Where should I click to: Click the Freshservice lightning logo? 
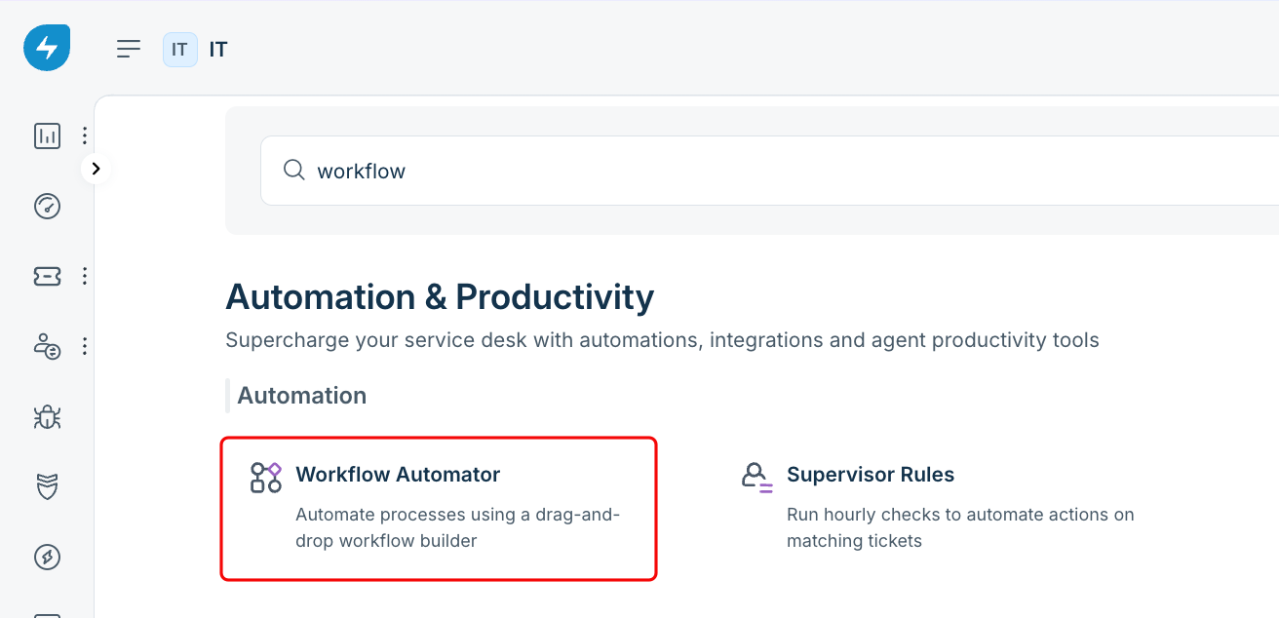47,48
